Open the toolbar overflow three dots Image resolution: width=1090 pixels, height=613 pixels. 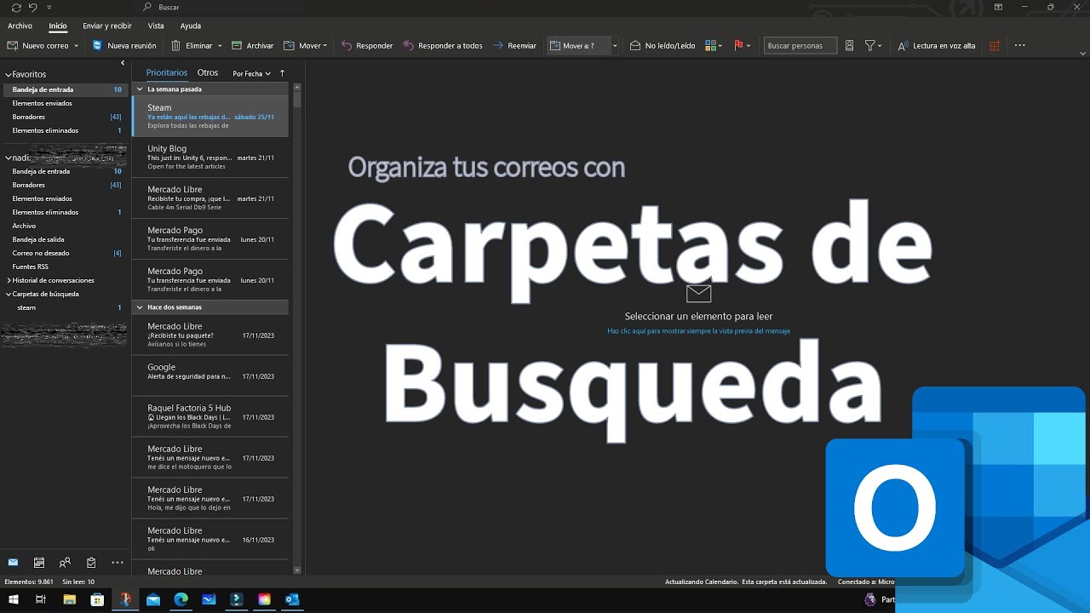[x=1019, y=46]
